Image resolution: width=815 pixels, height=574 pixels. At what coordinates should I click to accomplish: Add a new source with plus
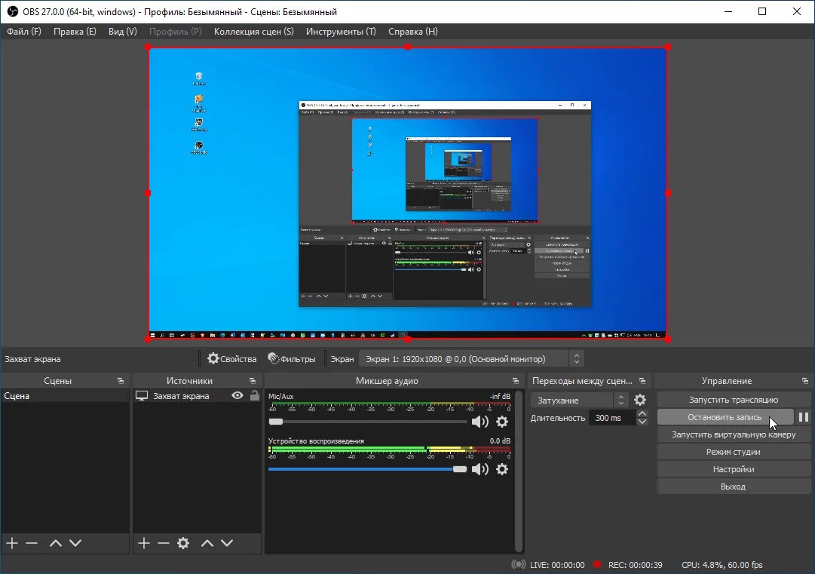144,543
